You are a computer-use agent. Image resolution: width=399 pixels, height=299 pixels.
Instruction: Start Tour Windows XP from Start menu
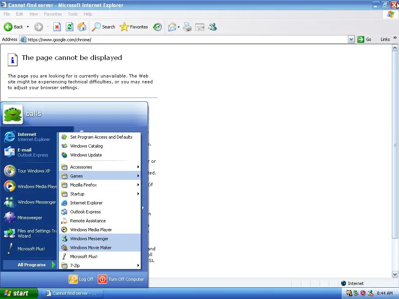click(x=30, y=171)
